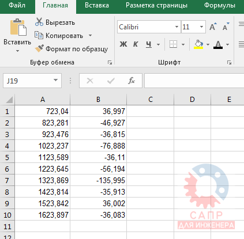
Task: Click the formula bar confirm checkmark
Action: (x=111, y=81)
